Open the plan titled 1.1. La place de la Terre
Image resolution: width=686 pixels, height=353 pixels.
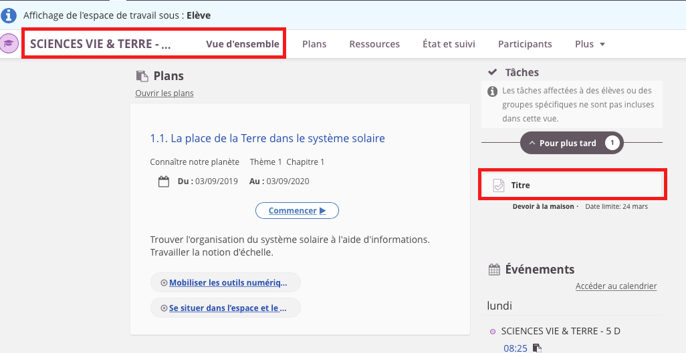(x=267, y=139)
